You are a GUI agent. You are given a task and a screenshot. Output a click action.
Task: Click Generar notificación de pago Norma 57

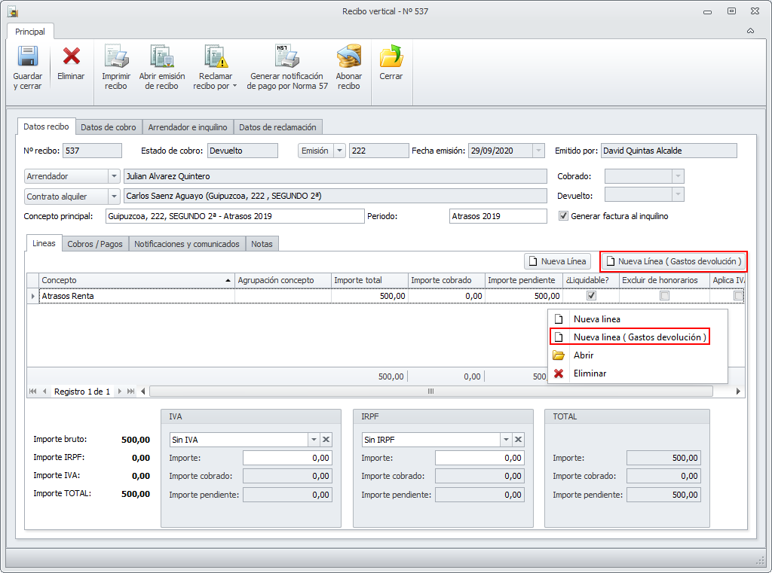pyautogui.click(x=287, y=58)
